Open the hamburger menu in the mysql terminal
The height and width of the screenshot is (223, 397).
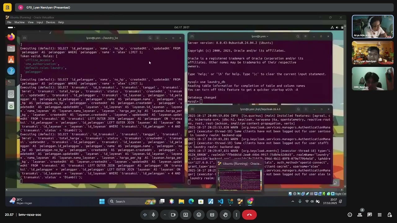coord(306,37)
